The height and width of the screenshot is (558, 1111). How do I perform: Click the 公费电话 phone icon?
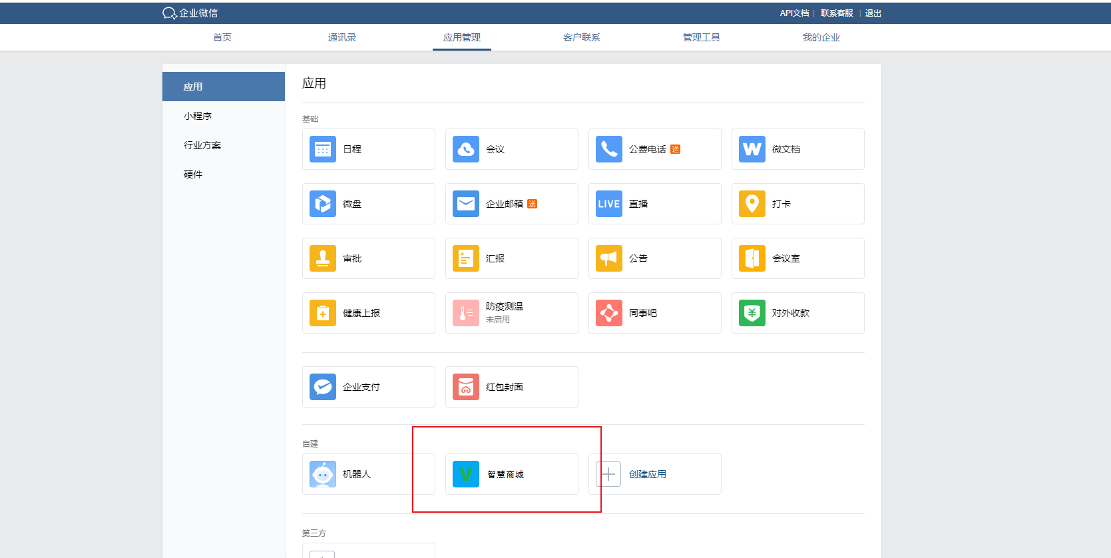coord(609,149)
